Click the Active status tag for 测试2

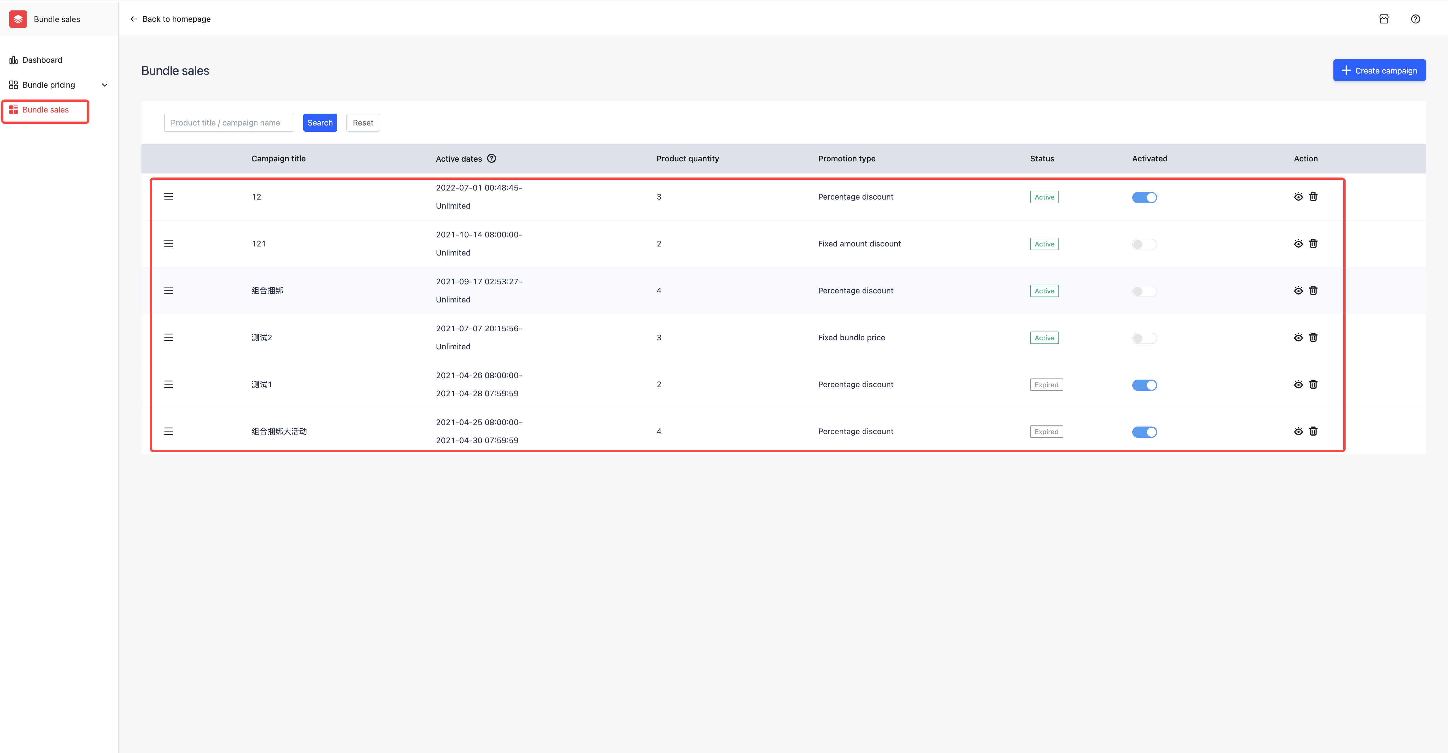click(1044, 338)
